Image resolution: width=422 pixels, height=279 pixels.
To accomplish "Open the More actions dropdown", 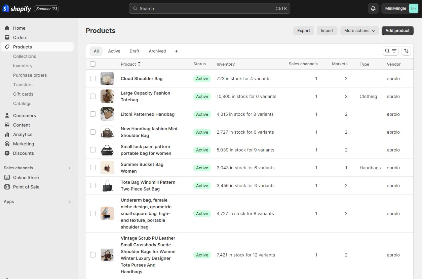I will [x=359, y=31].
